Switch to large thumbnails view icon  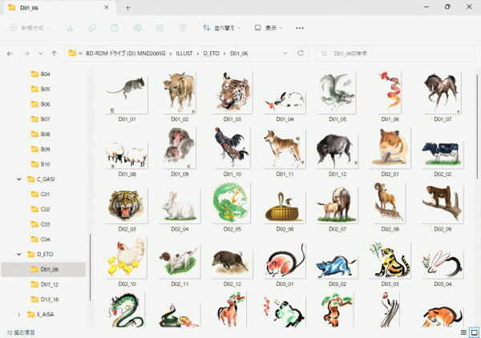(x=475, y=332)
